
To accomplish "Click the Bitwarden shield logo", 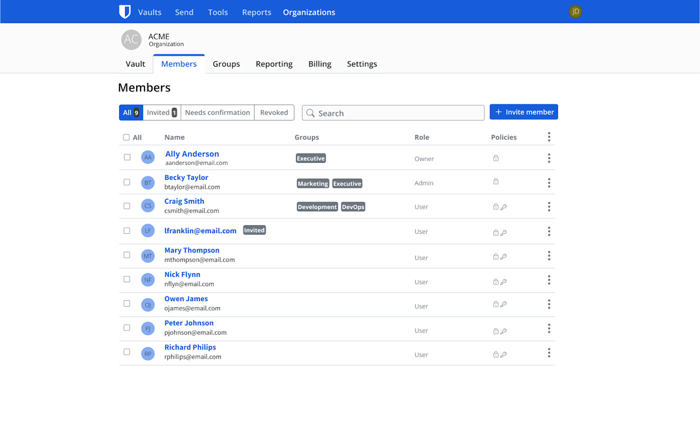I will click(x=125, y=11).
